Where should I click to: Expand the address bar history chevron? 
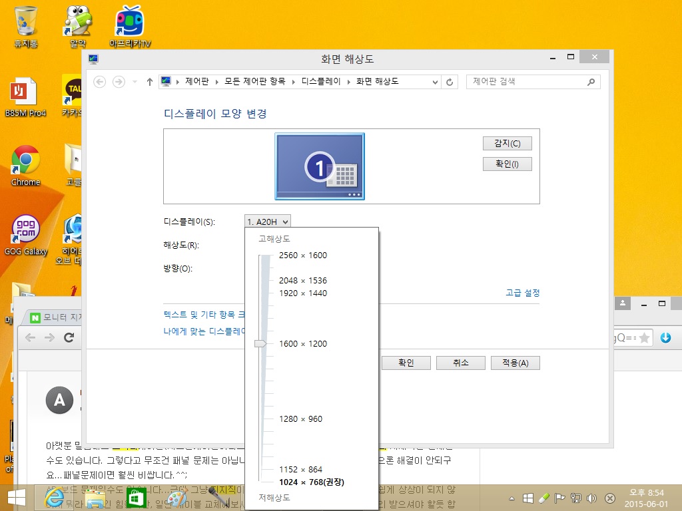(x=435, y=82)
